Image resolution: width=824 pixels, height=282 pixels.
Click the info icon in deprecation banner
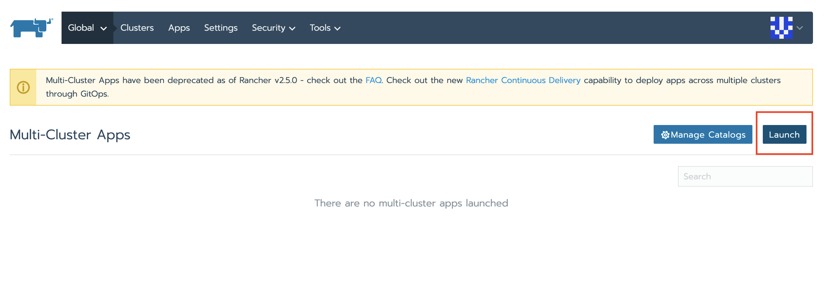23,87
